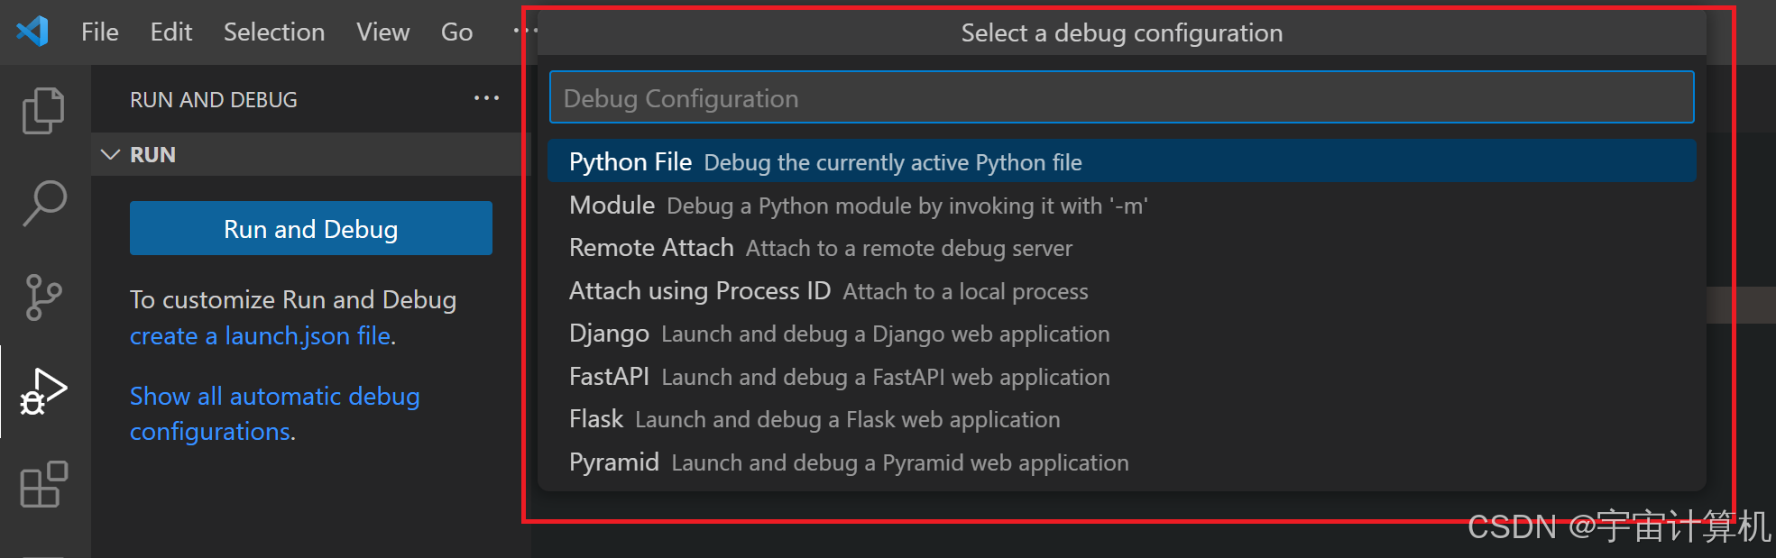This screenshot has height=558, width=1776.
Task: Collapse the RUN section chevron
Action: [x=110, y=154]
